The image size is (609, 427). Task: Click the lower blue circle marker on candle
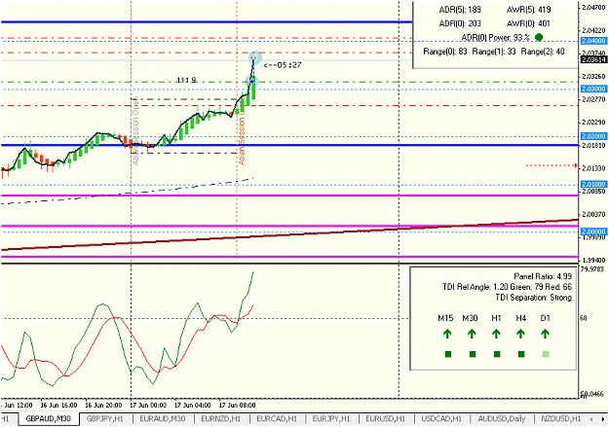tap(252, 81)
